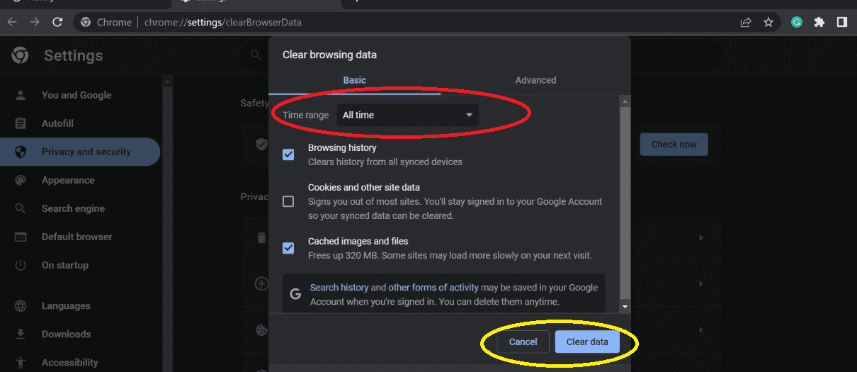Select Appearance in the settings sidebar
The height and width of the screenshot is (372, 857).
coord(68,180)
